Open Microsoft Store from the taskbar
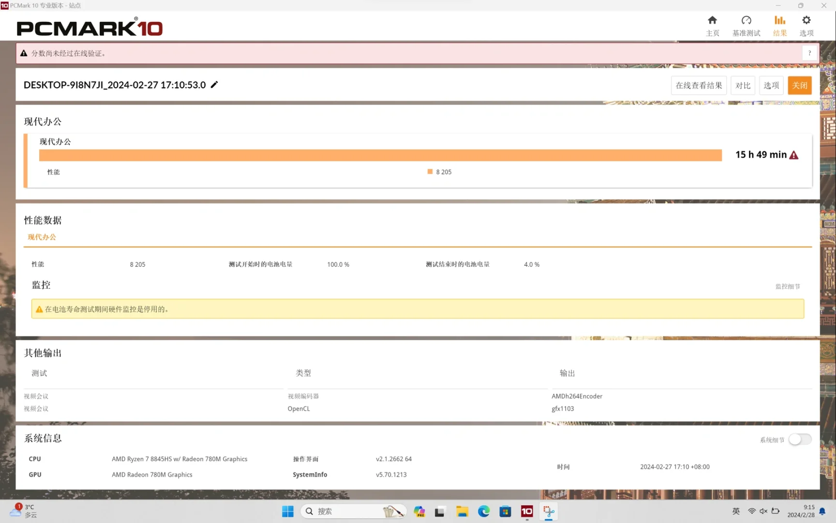836x523 pixels. coord(505,511)
